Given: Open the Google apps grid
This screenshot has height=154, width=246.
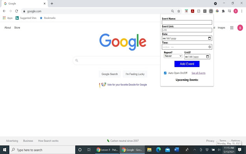Looking at the screenshot, I should coord(232,28).
